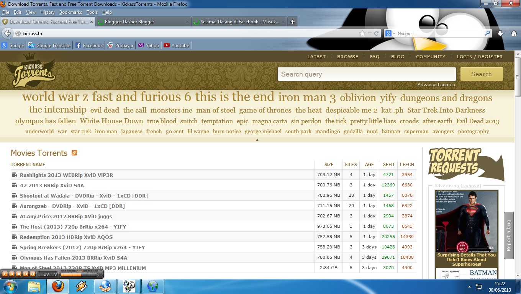521x294 pixels.
Task: Open the History menu
Action: 48,12
